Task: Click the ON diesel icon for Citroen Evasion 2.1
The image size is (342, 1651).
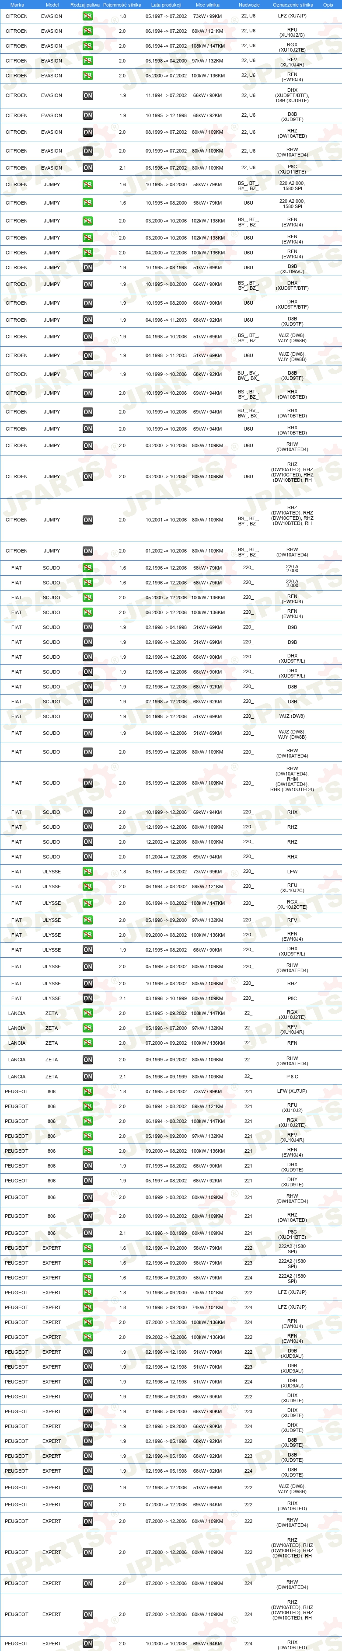Action: [x=88, y=168]
